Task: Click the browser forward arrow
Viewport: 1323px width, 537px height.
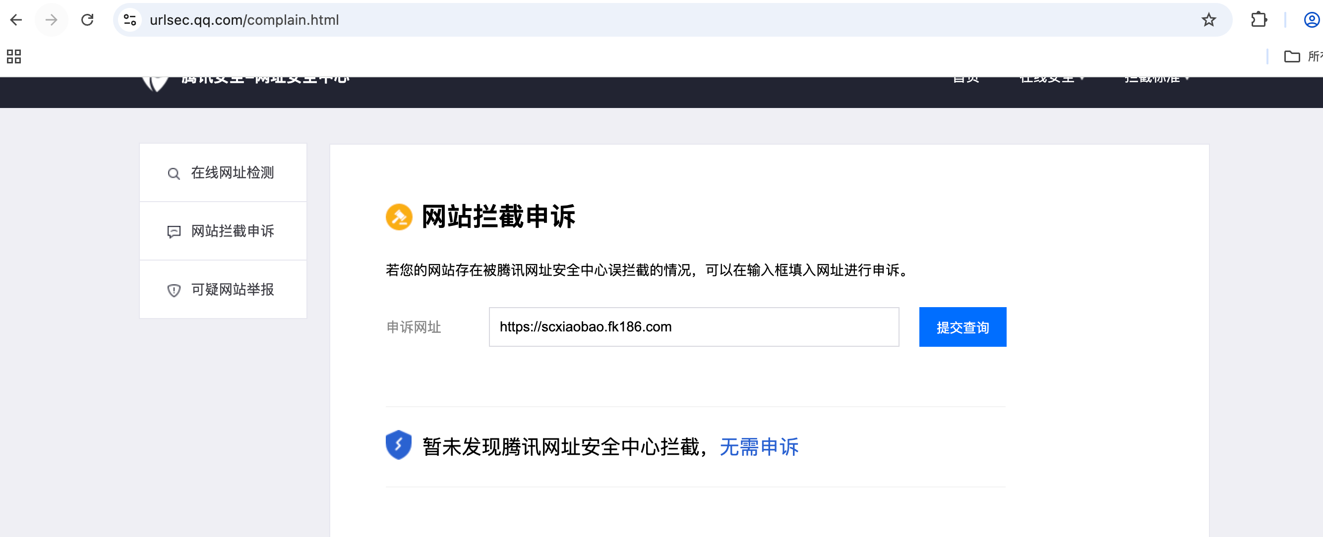Action: 52,20
